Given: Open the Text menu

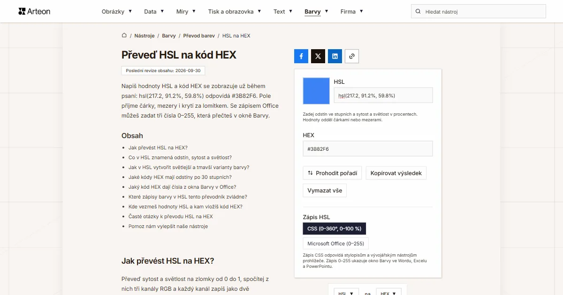Looking at the screenshot, I should (283, 11).
